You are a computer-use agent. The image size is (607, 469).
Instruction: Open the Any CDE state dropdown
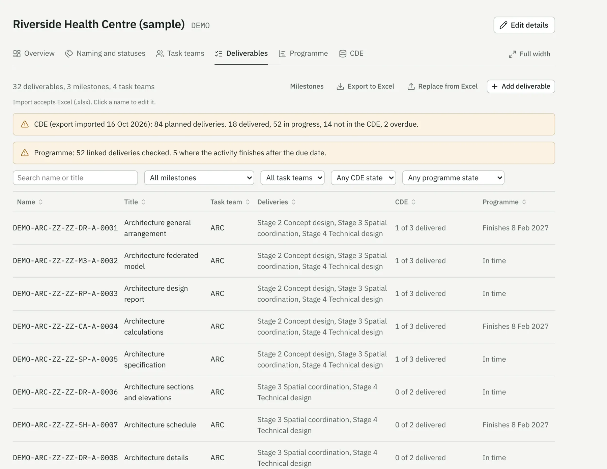tap(363, 178)
